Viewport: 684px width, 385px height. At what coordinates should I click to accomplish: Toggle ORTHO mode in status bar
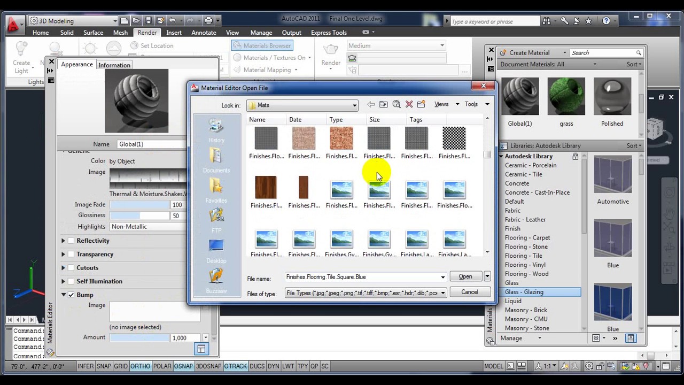click(141, 366)
